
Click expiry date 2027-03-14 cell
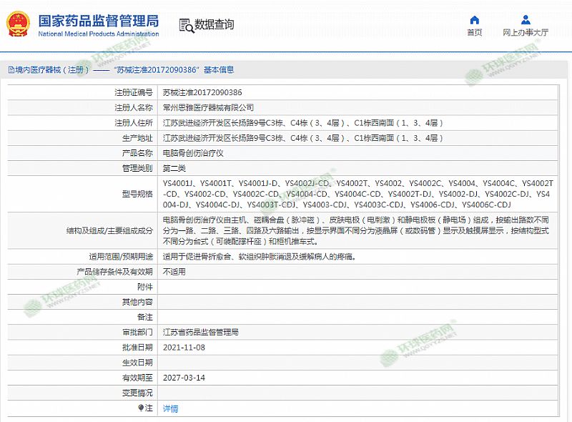point(184,378)
